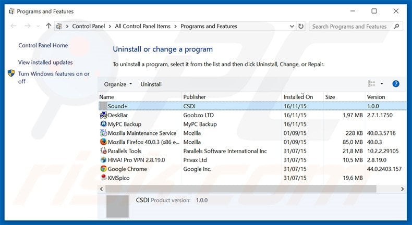This screenshot has height=225, width=412.
Task: Sort programs by Installed On column
Action: pyautogui.click(x=298, y=97)
